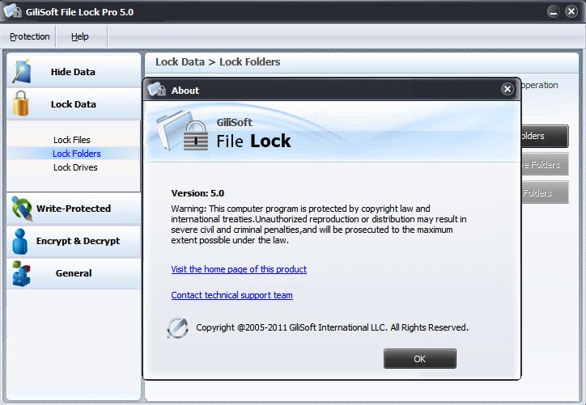The width and height of the screenshot is (586, 405).
Task: Open the Help menu
Action: tap(80, 36)
